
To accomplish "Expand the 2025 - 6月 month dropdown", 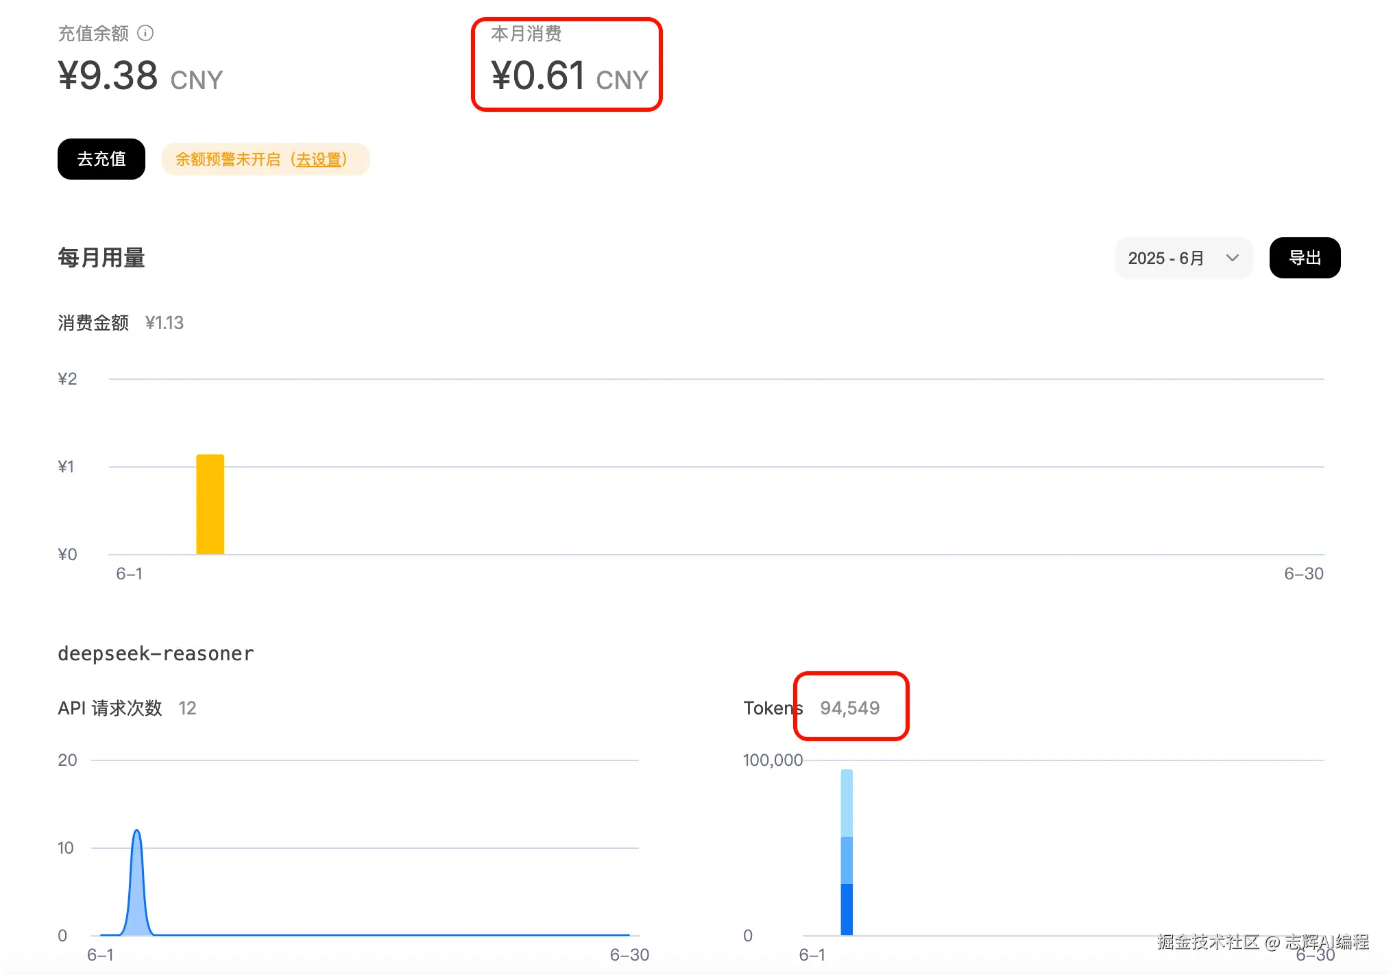I will point(1183,258).
